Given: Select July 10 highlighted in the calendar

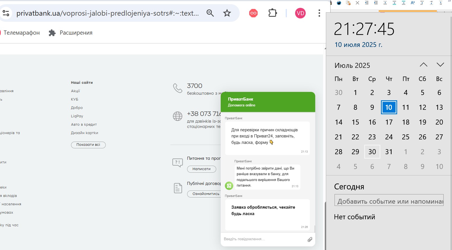Looking at the screenshot, I should coord(389,107).
